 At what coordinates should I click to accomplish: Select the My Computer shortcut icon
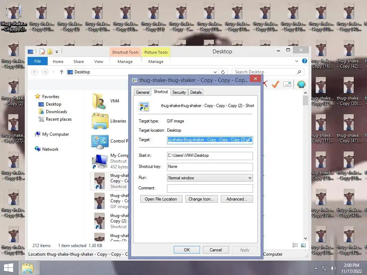coord(100,161)
